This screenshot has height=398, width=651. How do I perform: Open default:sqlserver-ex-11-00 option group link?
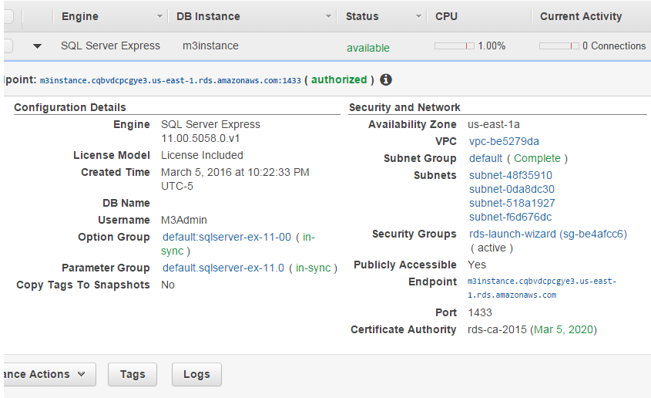pos(227,237)
